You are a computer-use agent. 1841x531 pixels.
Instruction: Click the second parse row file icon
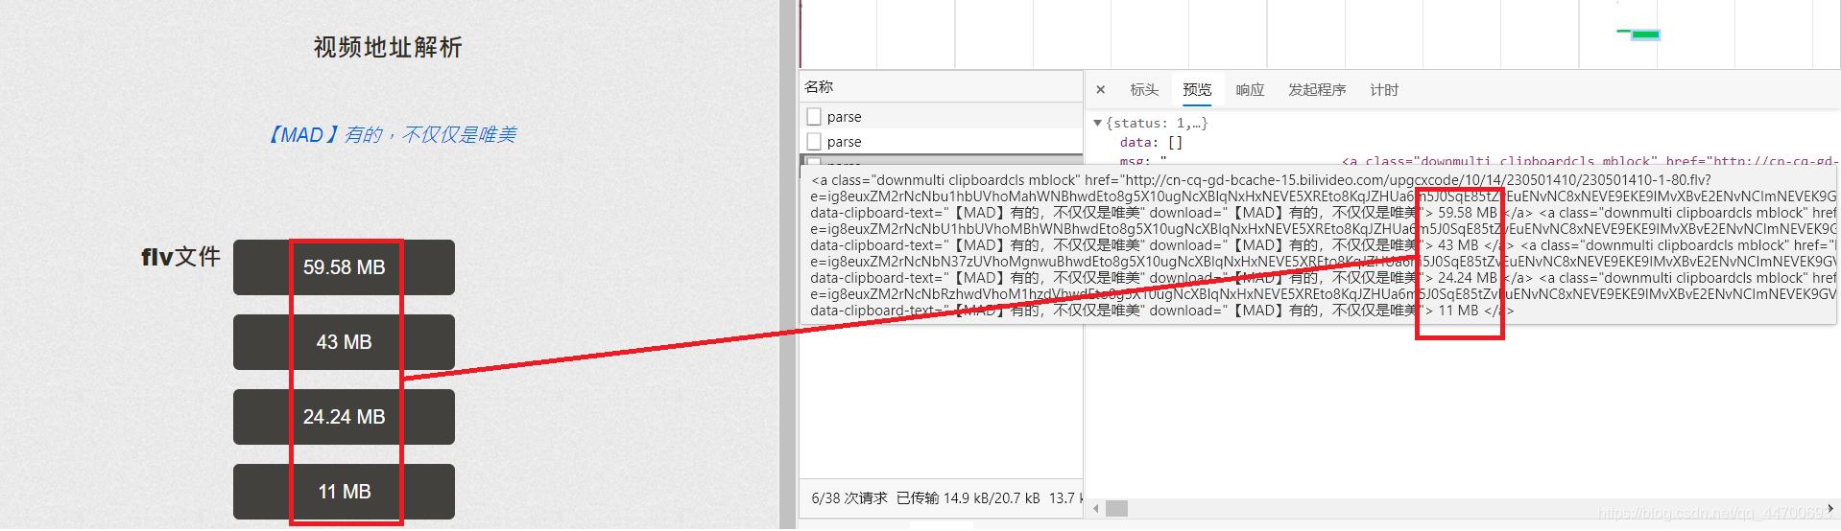(814, 142)
